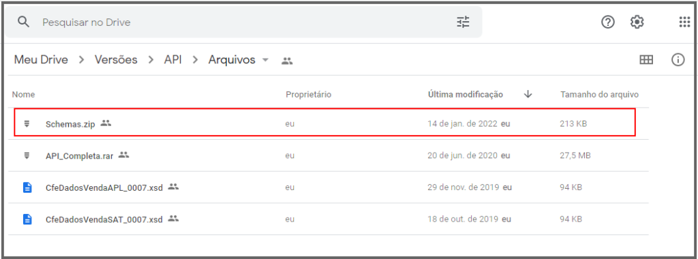The width and height of the screenshot is (698, 259).
Task: Click the date 18 de out. de 2019
Action: coord(463,219)
